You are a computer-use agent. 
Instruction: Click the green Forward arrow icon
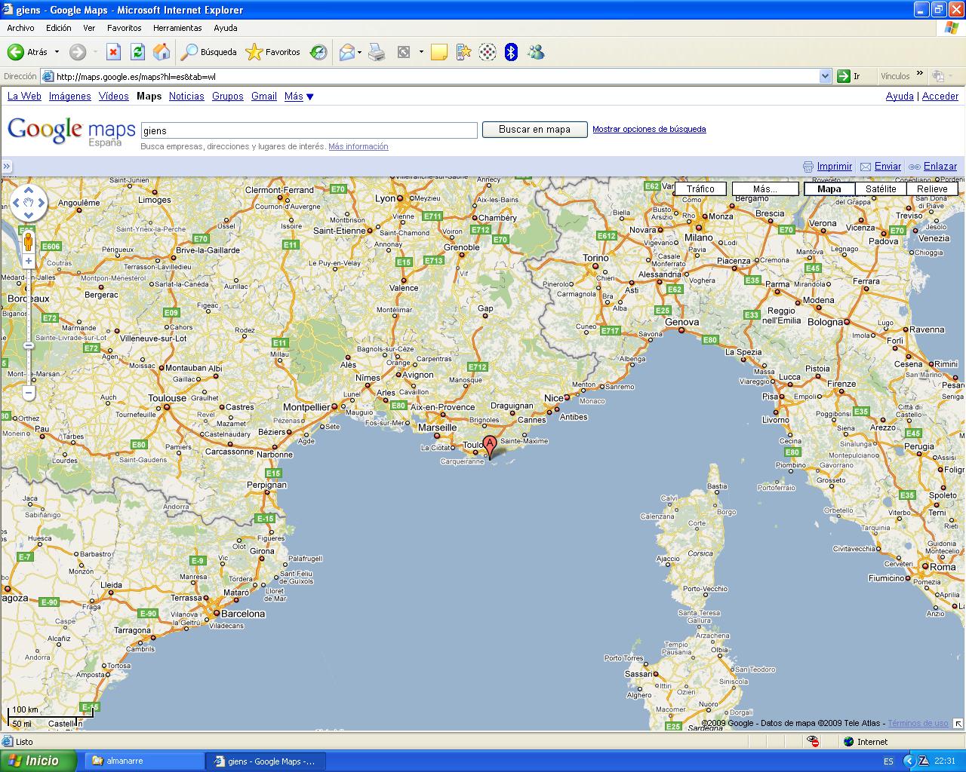78,52
